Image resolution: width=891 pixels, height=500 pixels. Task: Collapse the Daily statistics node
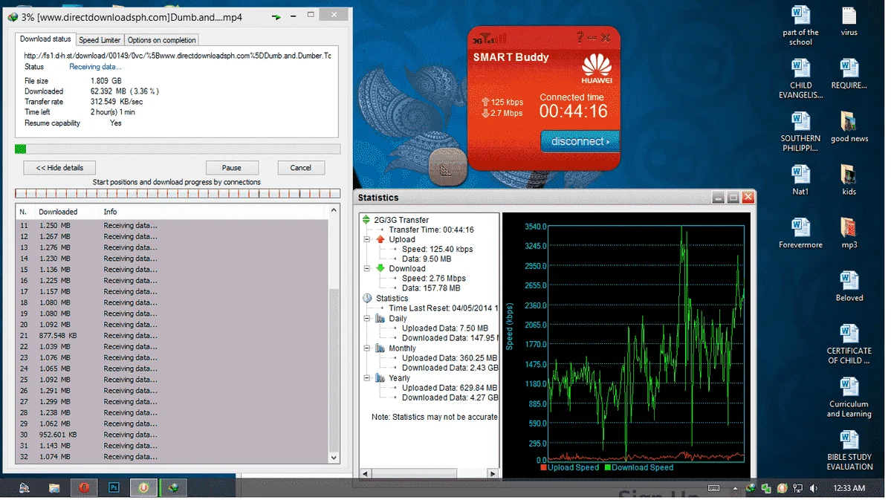[x=367, y=318]
